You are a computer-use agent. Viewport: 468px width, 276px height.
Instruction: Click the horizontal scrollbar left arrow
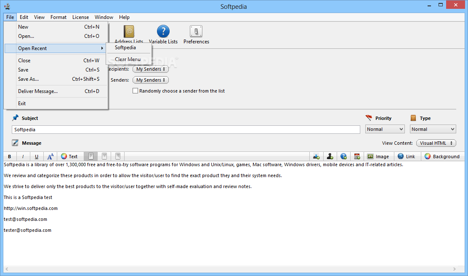coord(7,269)
